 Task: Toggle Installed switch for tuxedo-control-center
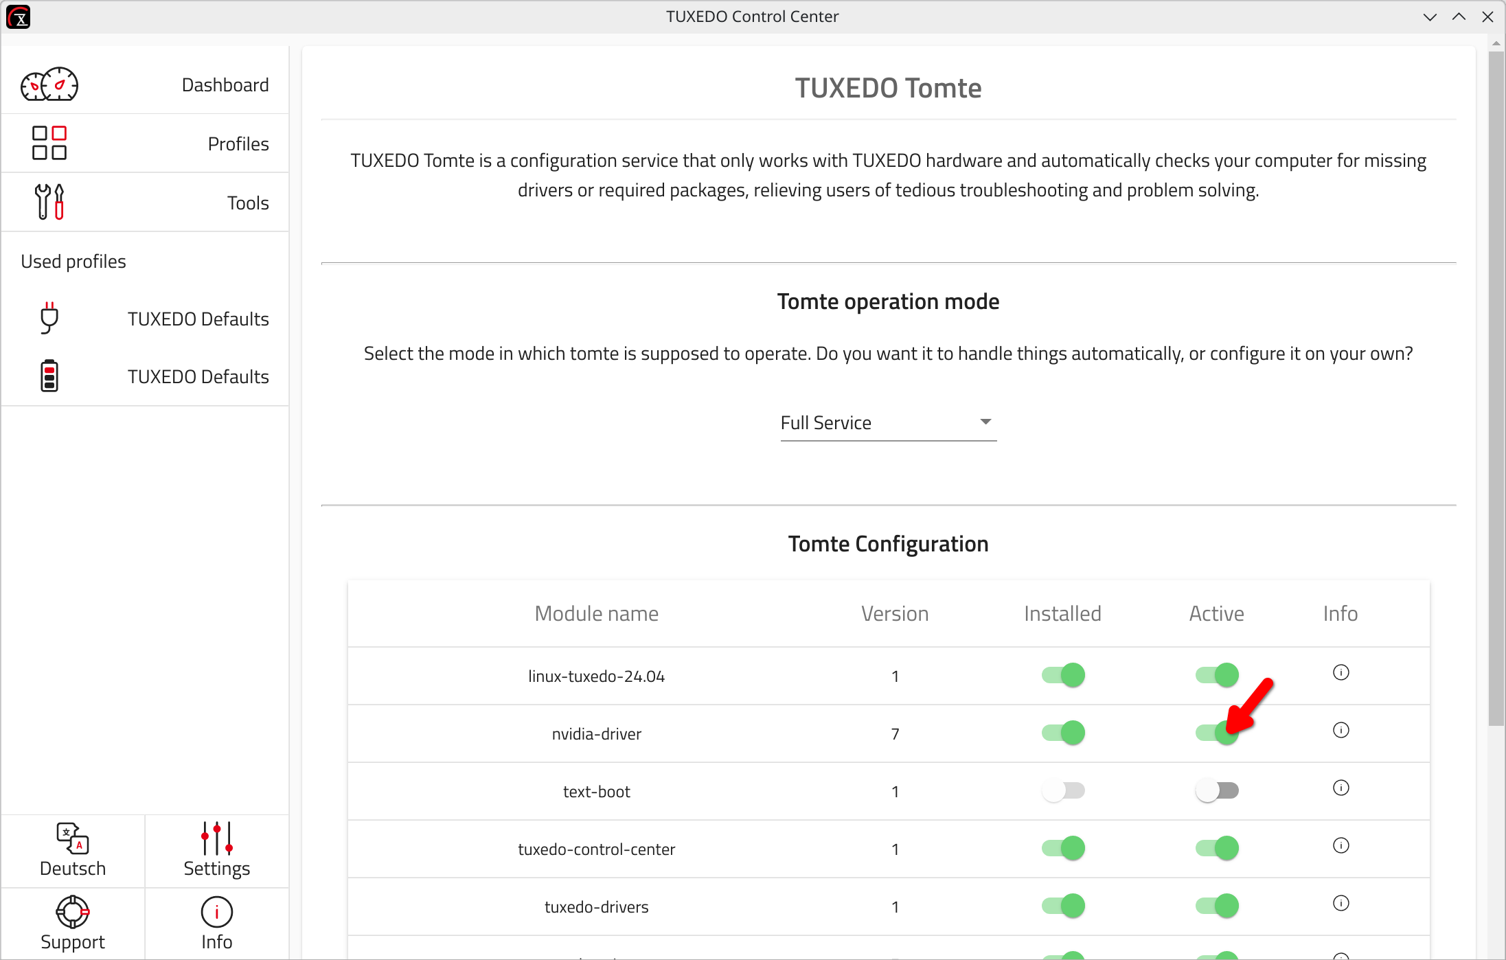pos(1063,848)
